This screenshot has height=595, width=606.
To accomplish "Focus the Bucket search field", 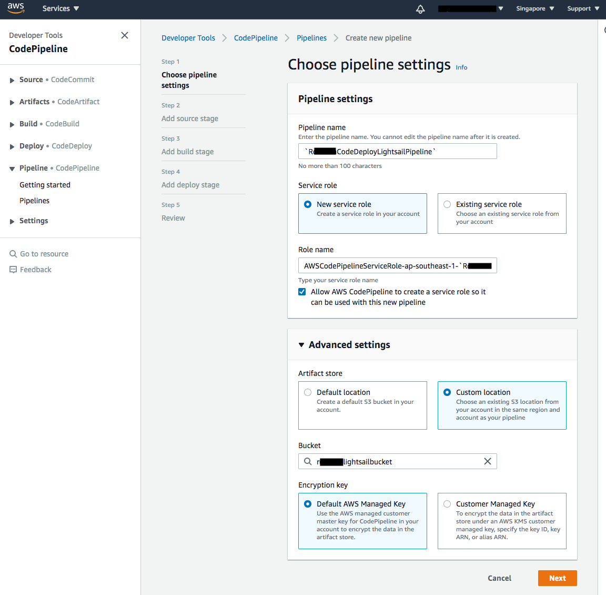I will pos(397,461).
